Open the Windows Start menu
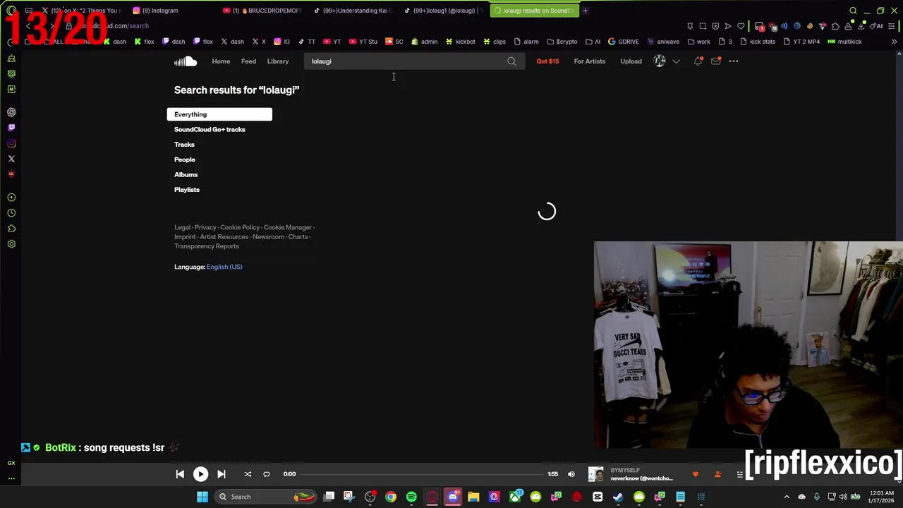The width and height of the screenshot is (903, 508). (202, 497)
